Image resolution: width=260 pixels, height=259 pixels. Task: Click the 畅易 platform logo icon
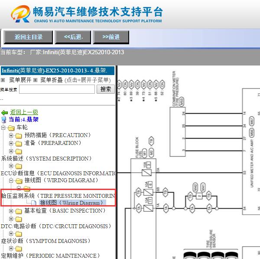[x=20, y=14]
